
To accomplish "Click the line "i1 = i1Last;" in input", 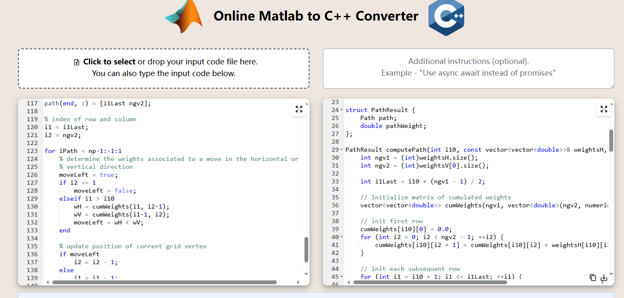I will pyautogui.click(x=67, y=127).
